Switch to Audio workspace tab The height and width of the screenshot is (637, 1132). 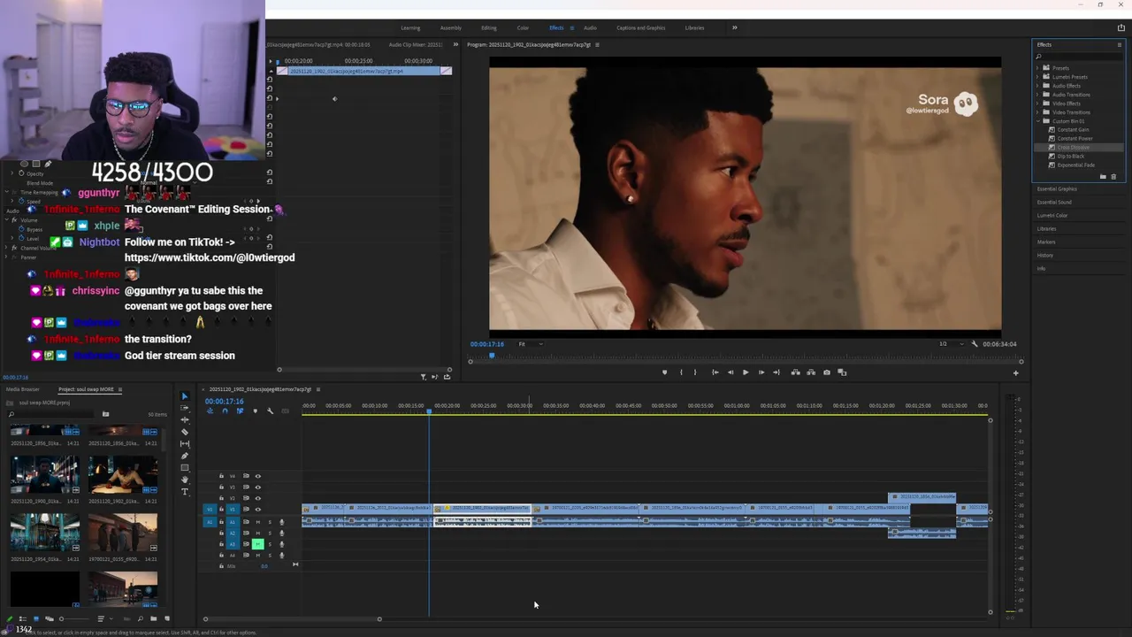point(590,27)
